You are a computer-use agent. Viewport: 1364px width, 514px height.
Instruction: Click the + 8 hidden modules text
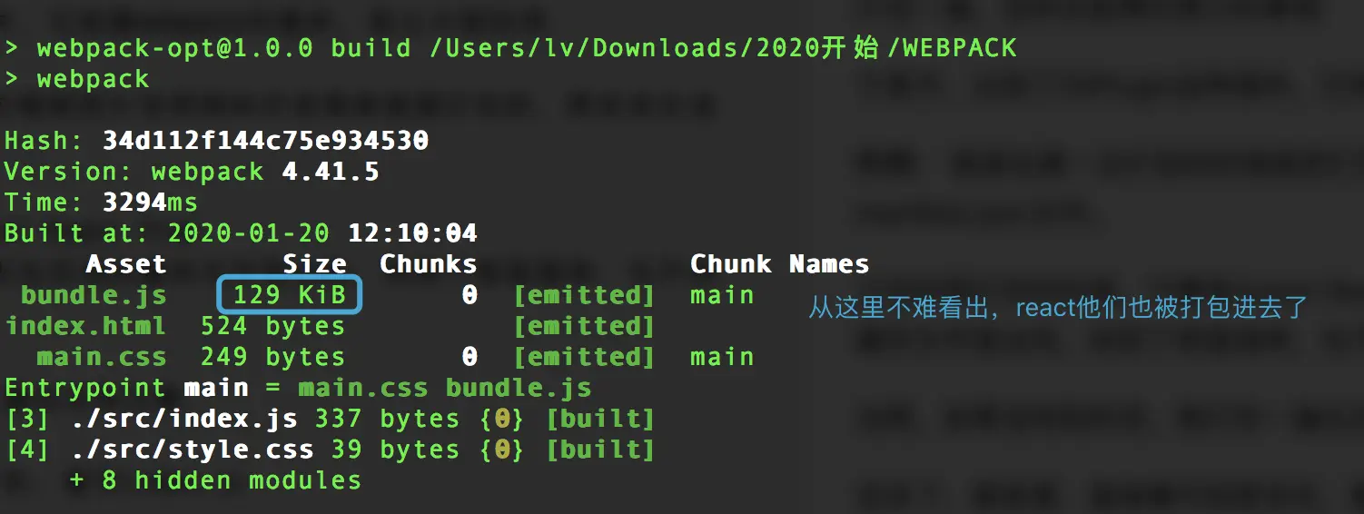(215, 480)
